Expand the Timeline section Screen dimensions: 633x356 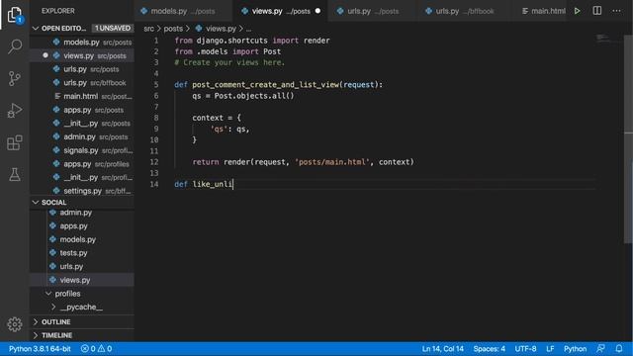(36, 335)
